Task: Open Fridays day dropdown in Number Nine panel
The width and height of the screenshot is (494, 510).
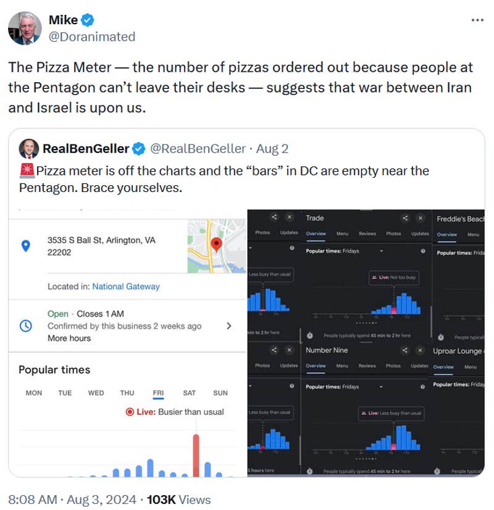Action: point(382,387)
